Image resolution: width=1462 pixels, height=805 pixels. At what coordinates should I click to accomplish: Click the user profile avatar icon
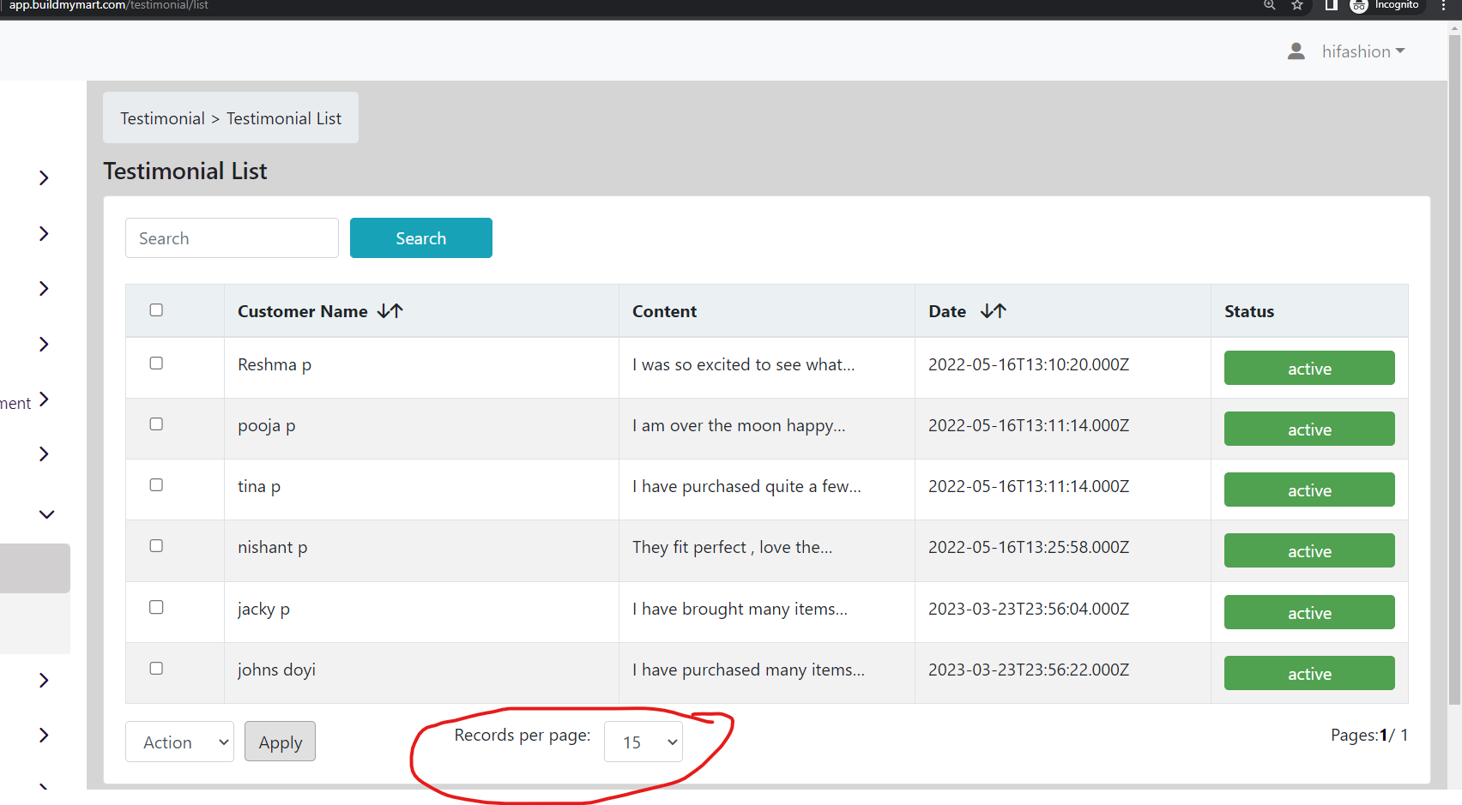(1296, 51)
